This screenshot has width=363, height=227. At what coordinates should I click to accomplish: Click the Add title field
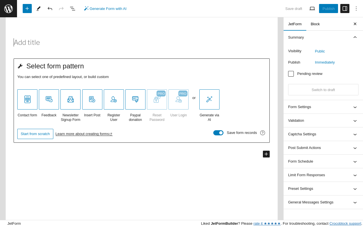[x=142, y=43]
